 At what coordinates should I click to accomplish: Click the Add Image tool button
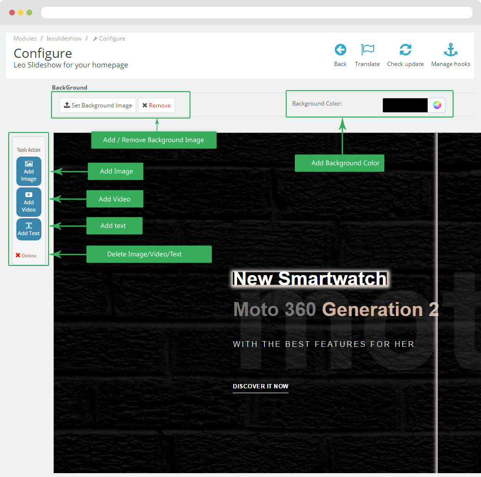click(29, 171)
